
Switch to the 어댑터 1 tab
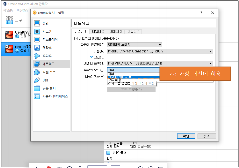[80, 31]
